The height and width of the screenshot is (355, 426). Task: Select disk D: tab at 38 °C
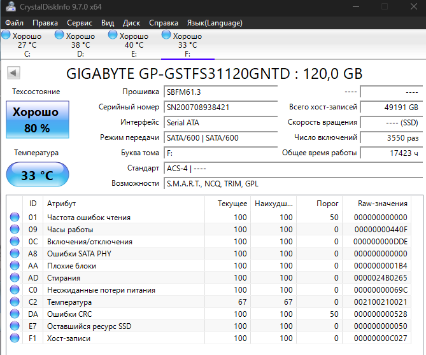click(80, 45)
